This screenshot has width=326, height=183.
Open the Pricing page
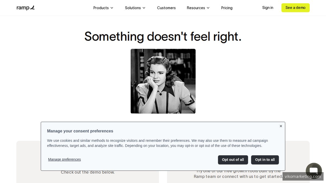(x=227, y=8)
